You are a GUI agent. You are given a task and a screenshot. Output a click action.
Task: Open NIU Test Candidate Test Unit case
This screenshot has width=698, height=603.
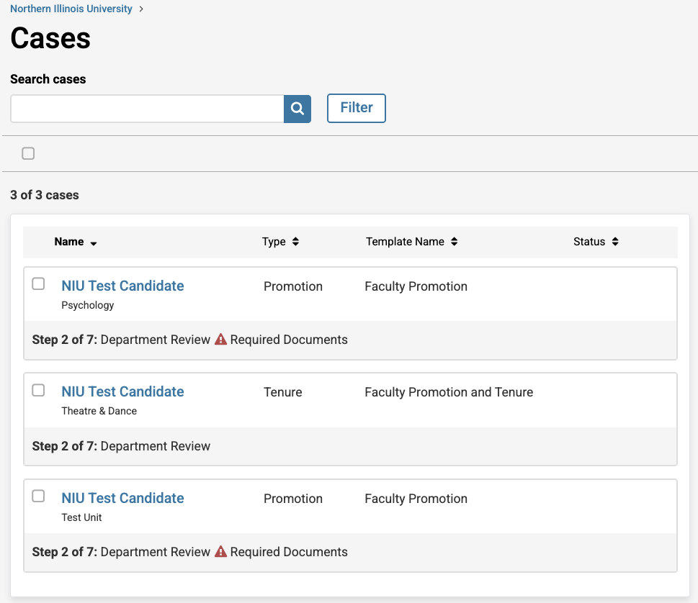(122, 498)
